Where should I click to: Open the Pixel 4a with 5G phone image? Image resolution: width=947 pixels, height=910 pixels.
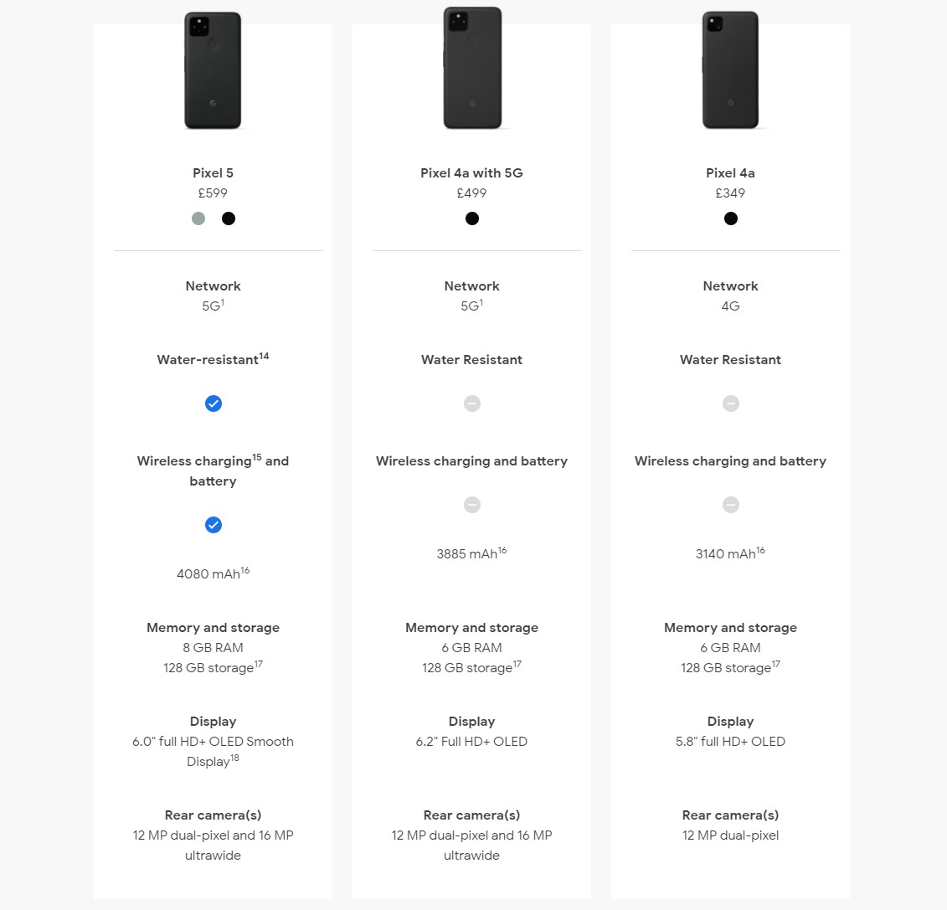(472, 68)
